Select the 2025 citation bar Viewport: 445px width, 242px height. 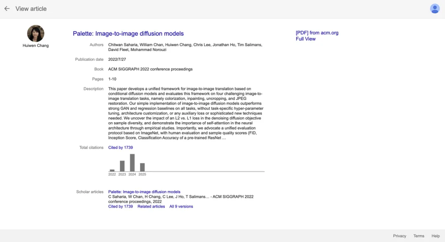pos(142,167)
